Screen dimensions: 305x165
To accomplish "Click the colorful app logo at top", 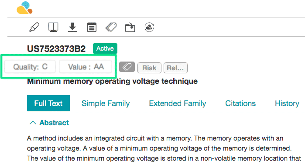I will click(24, 8).
